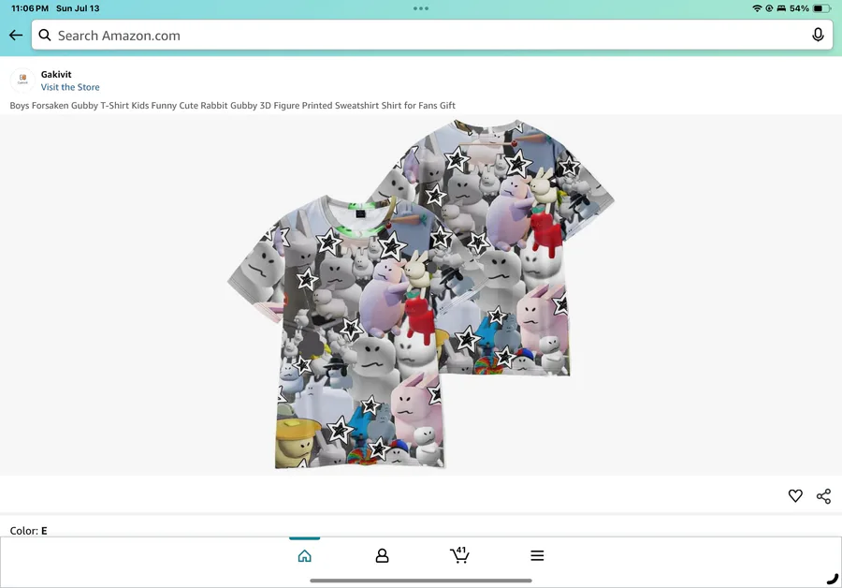Image resolution: width=842 pixels, height=588 pixels.
Task: Select the Color: E label
Action: pos(28,531)
